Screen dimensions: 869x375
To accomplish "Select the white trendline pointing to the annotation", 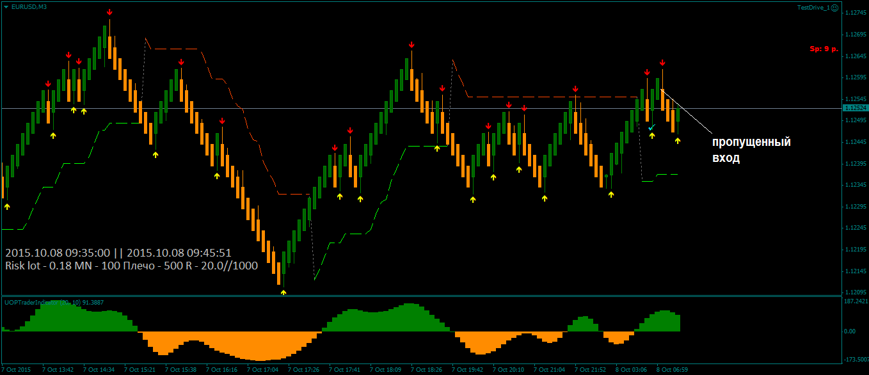I will [x=688, y=111].
